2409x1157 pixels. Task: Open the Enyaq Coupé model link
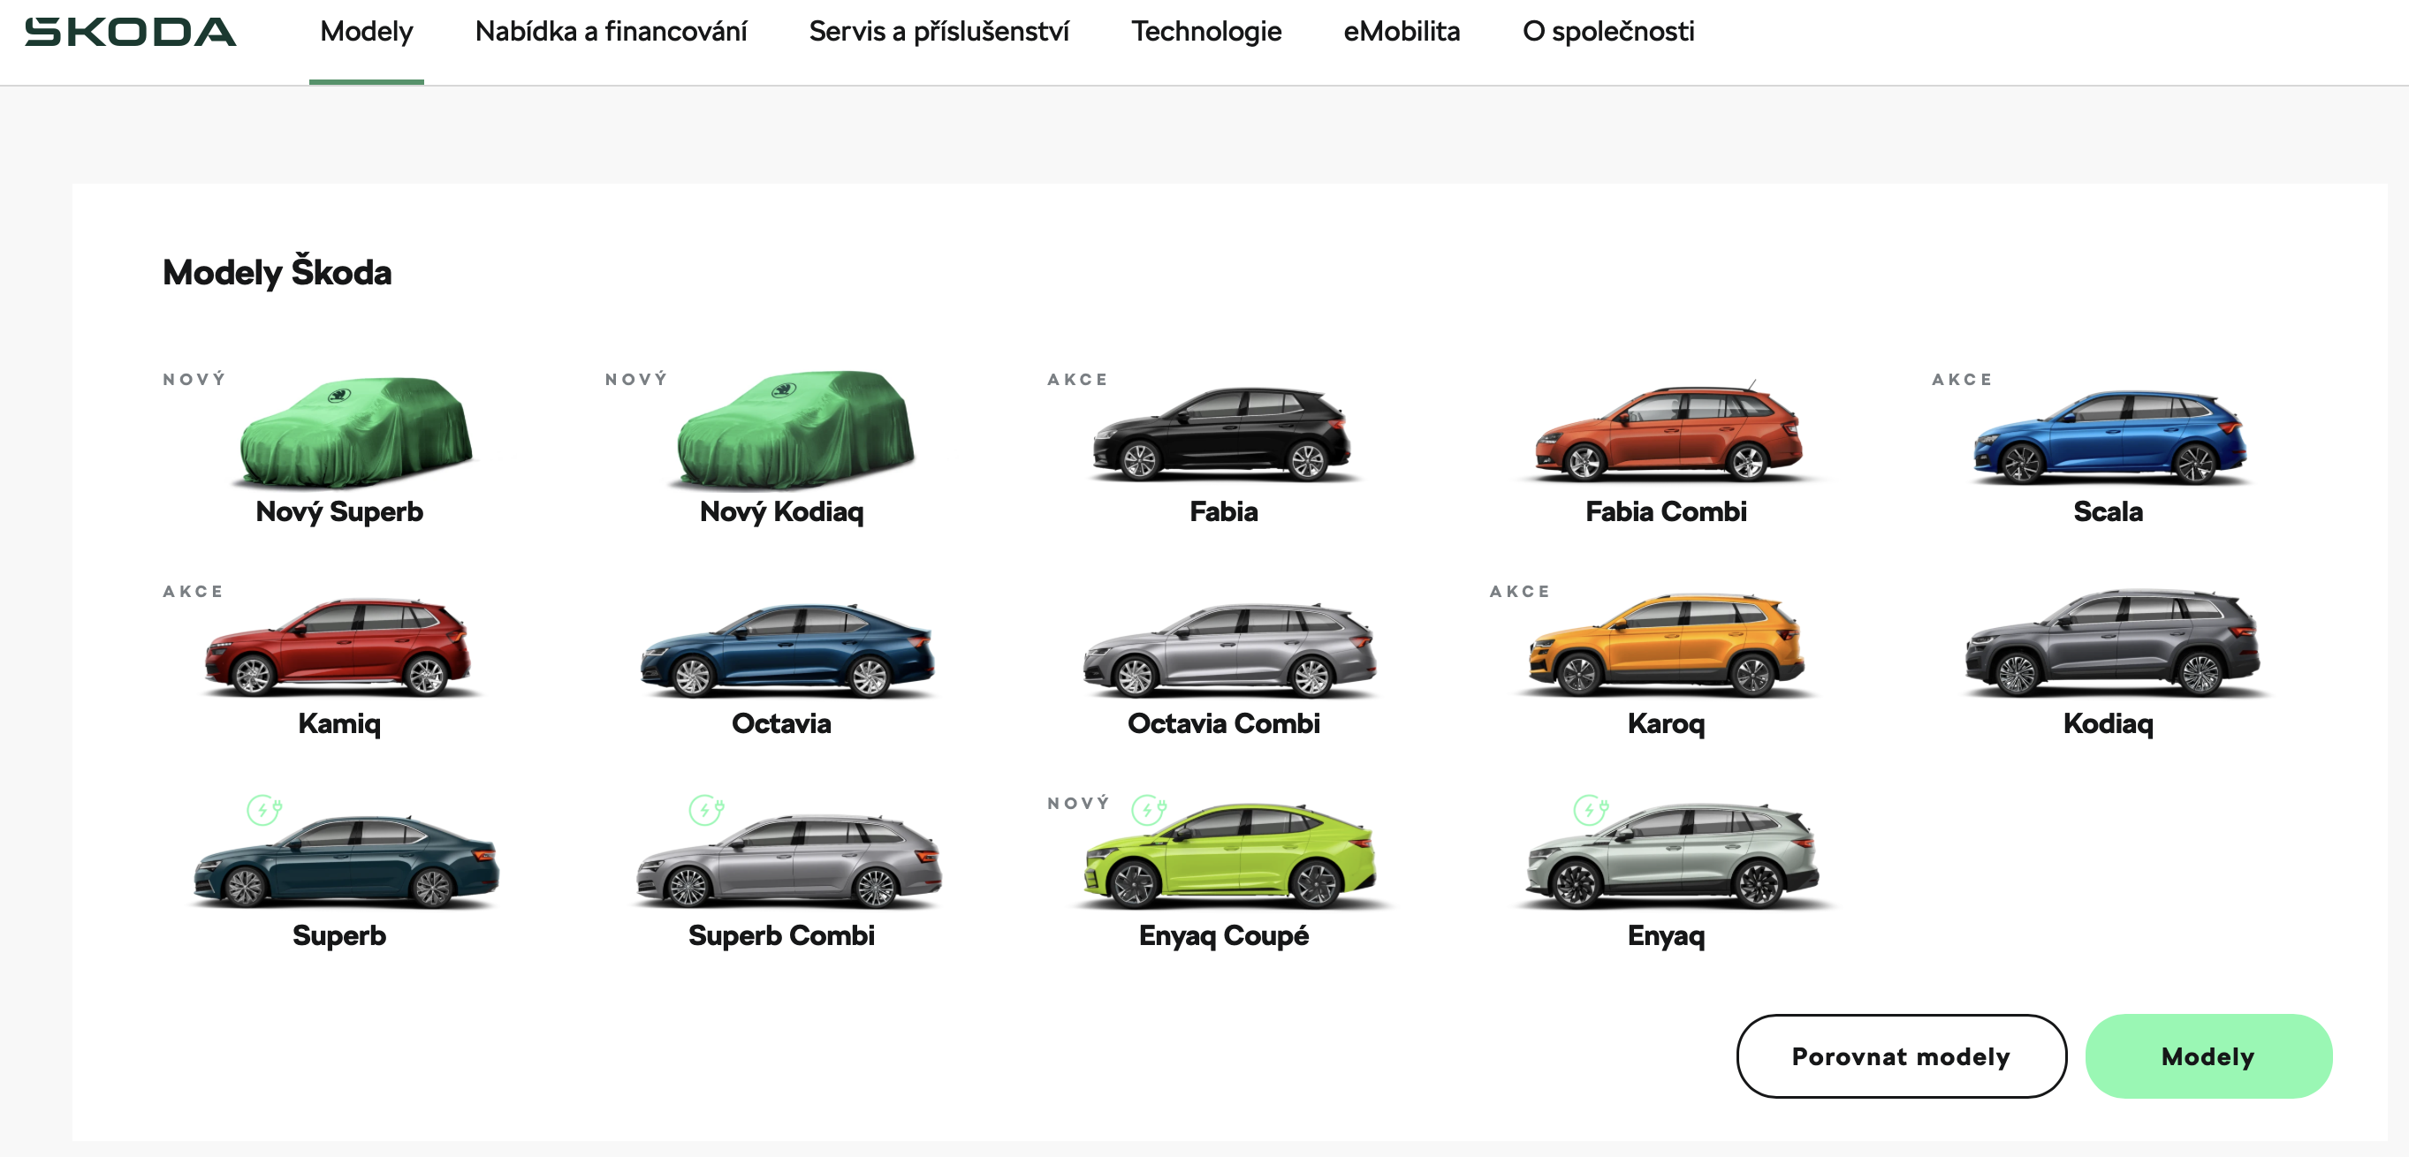[x=1223, y=935]
